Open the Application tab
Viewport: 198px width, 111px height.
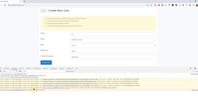click(54, 68)
